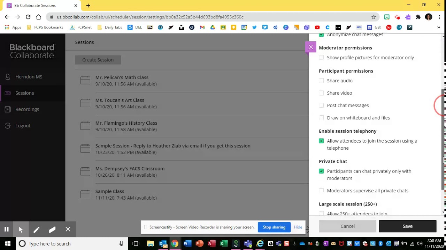
Task: Go back to the previous browser page
Action: (x=7, y=17)
